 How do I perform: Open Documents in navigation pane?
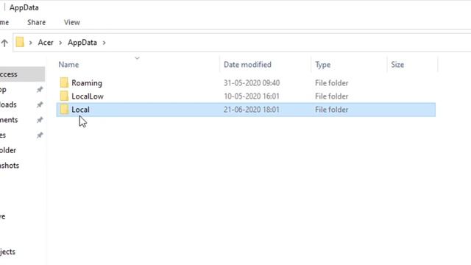(x=9, y=120)
